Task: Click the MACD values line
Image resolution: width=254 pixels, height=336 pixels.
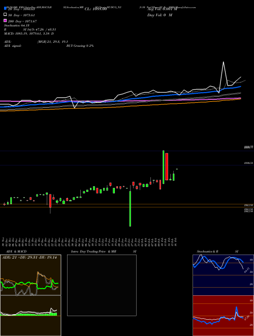Action: [x=29, y=34]
